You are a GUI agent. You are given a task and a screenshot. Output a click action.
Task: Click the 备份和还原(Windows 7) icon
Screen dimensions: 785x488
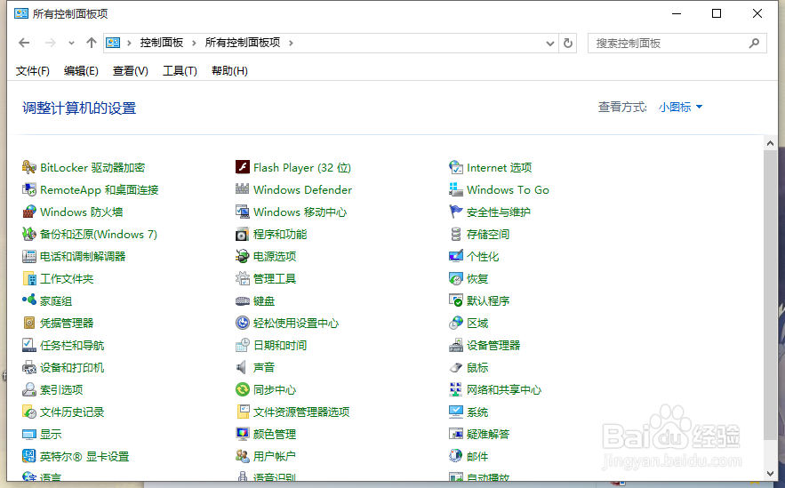29,234
